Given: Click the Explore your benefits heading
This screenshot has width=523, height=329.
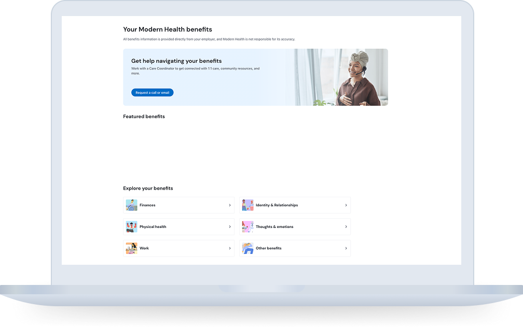Looking at the screenshot, I should [148, 189].
